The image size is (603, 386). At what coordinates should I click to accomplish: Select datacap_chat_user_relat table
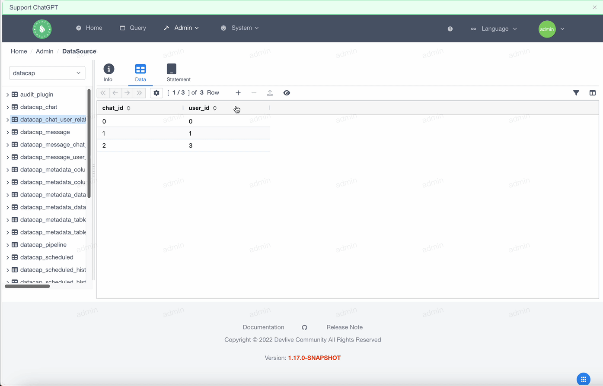53,120
